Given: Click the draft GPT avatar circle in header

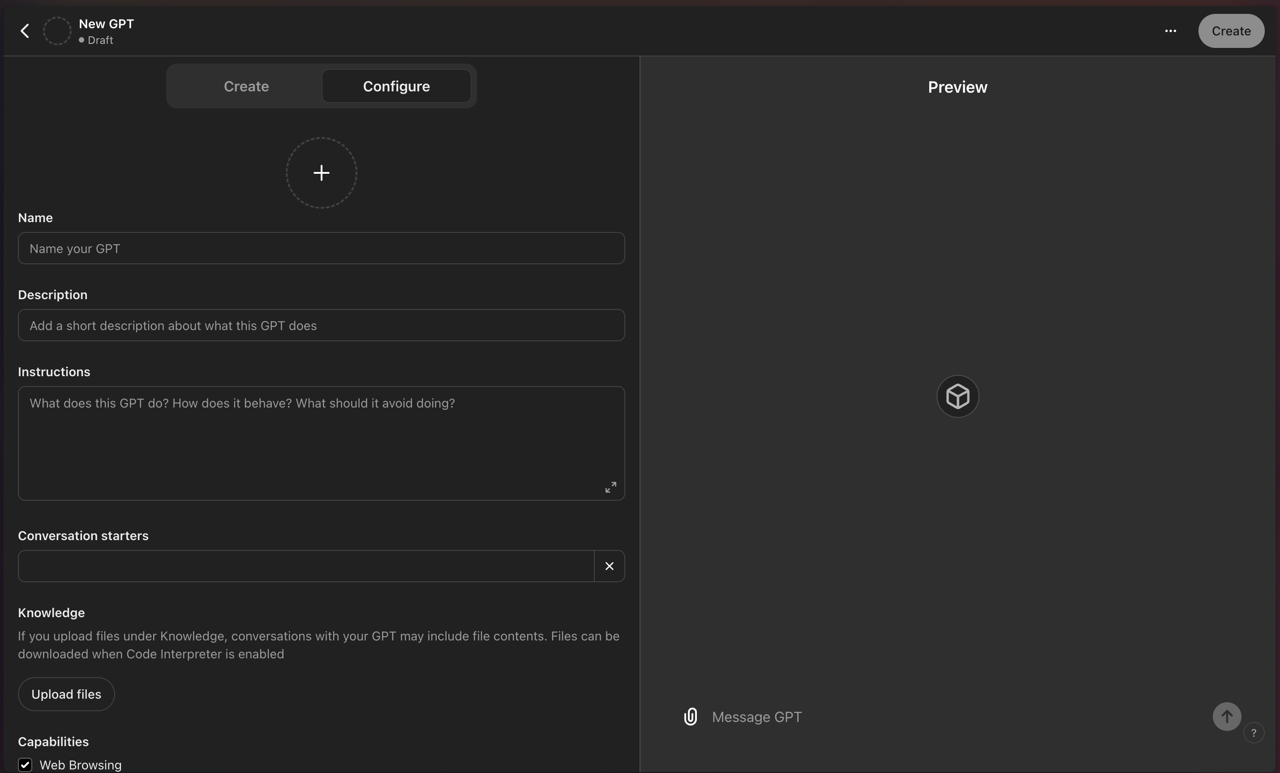Looking at the screenshot, I should pos(57,31).
